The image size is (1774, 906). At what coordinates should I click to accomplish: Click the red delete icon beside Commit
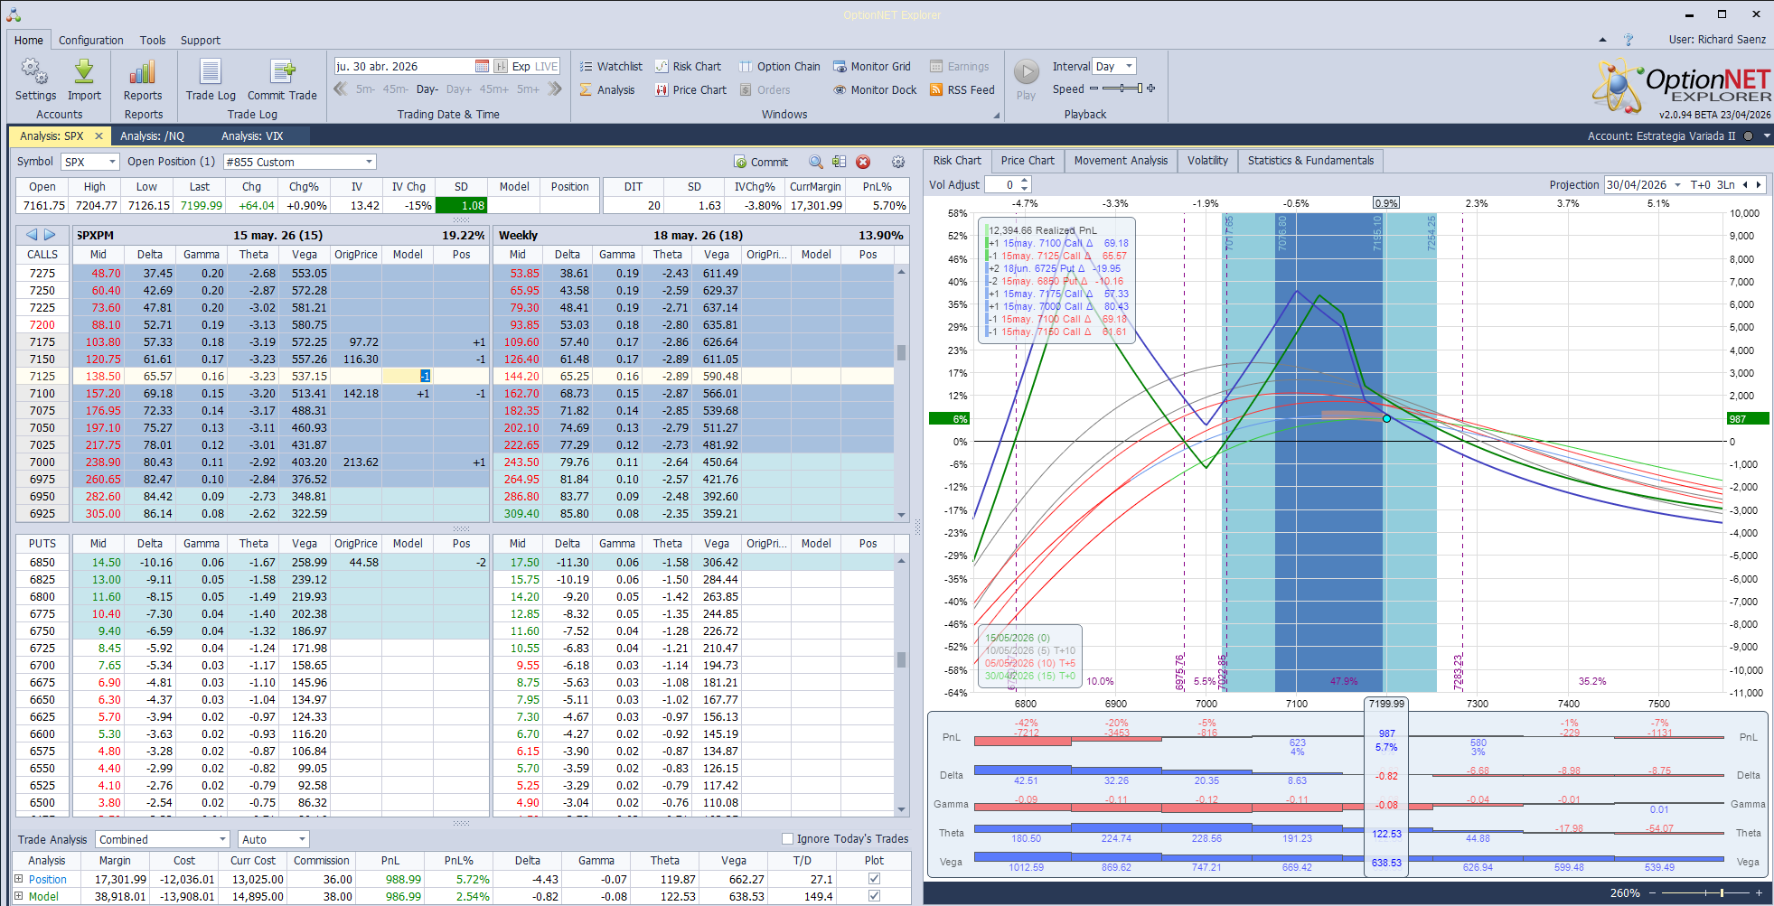863,162
